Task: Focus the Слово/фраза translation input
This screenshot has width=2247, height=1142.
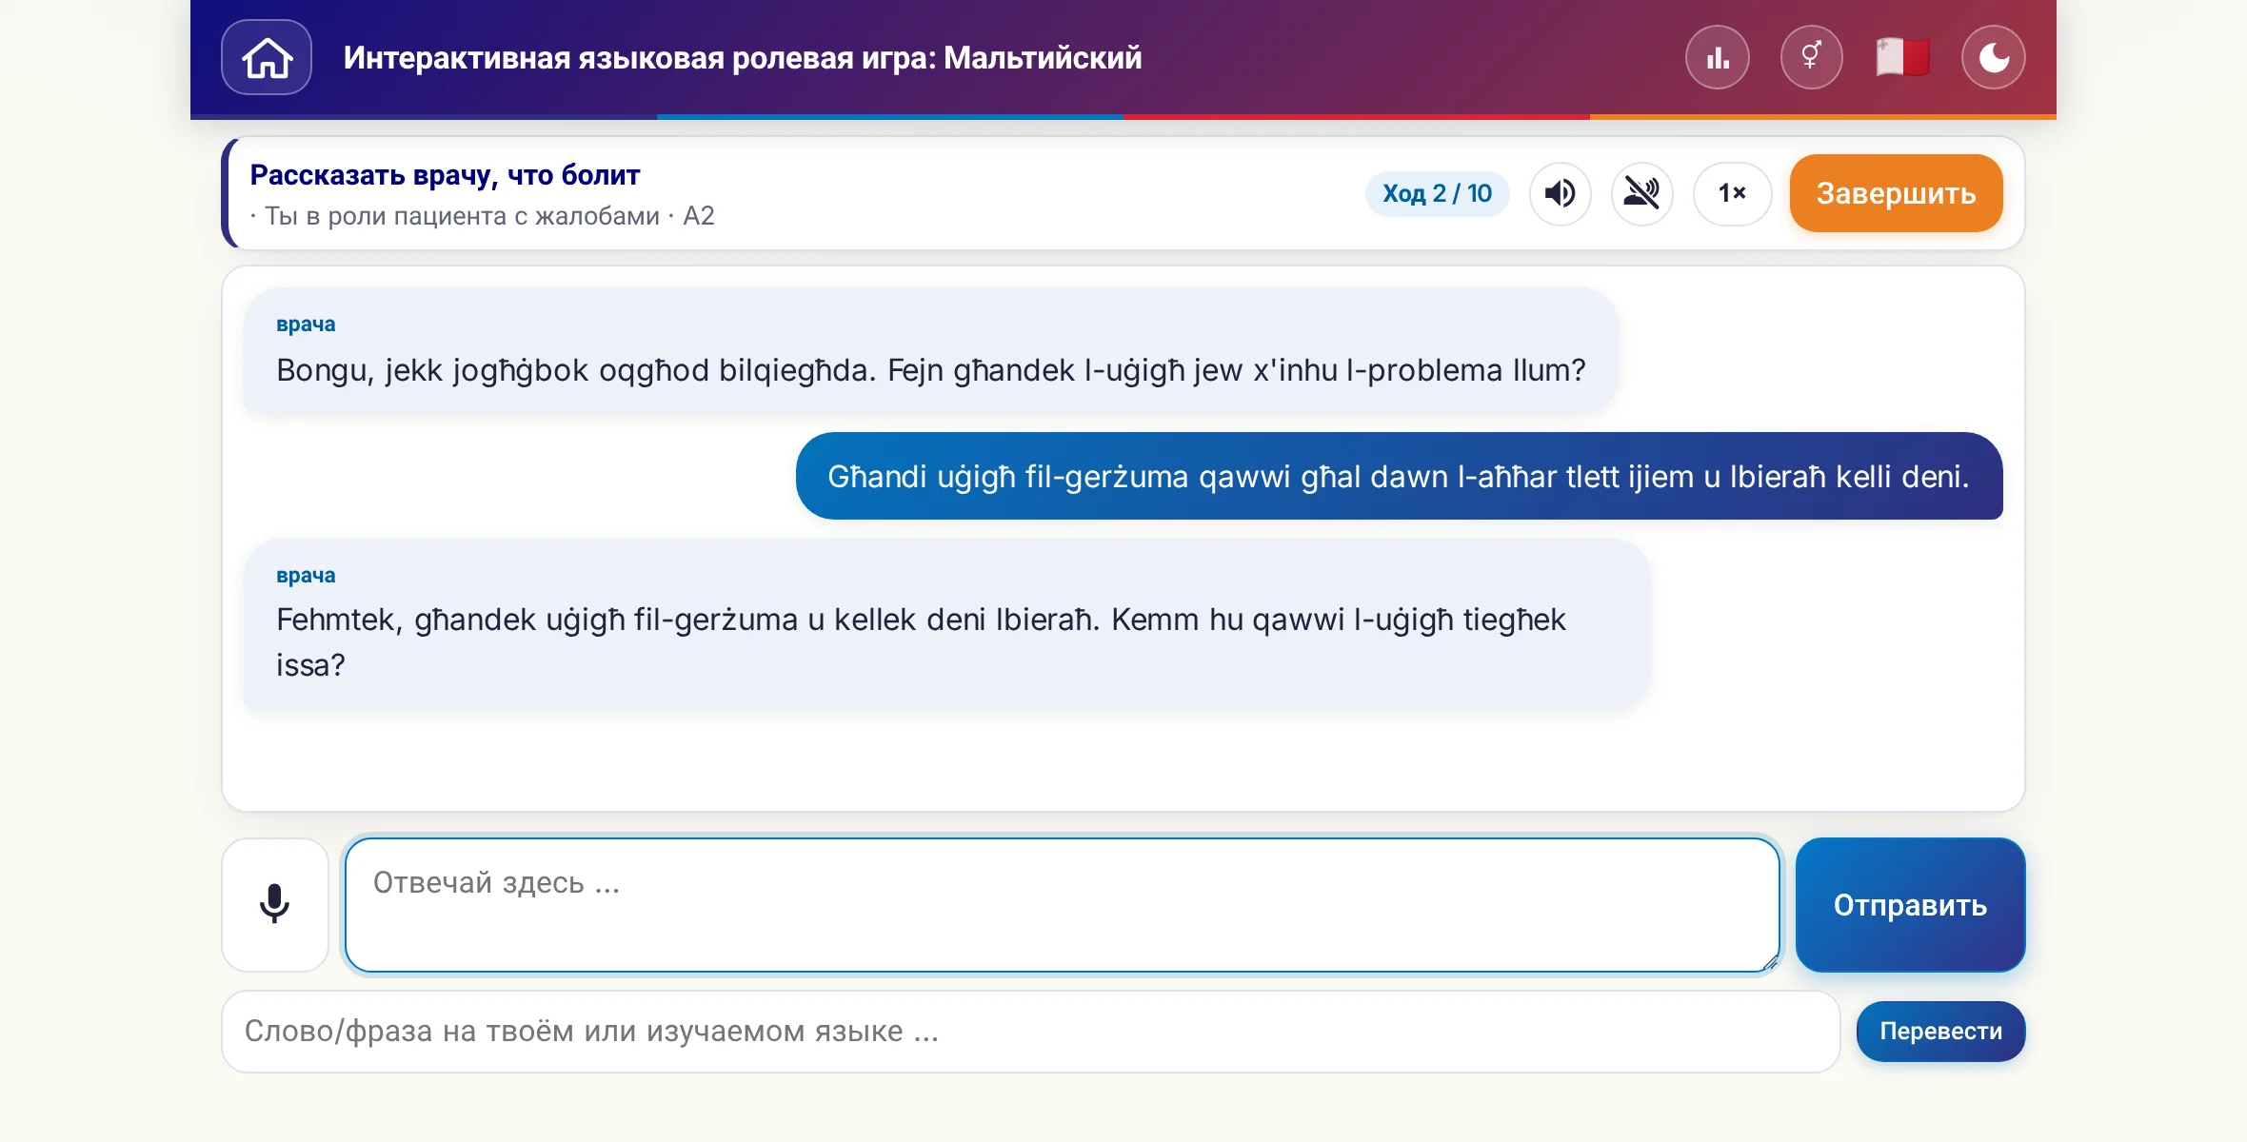Action: pos(1030,1032)
